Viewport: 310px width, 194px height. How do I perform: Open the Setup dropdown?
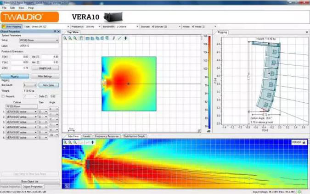[x=39, y=40]
